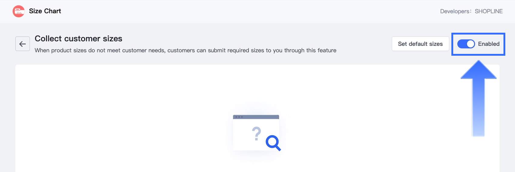Click the Collect customer sizes heading
This screenshot has height=172, width=515.
[x=78, y=38]
